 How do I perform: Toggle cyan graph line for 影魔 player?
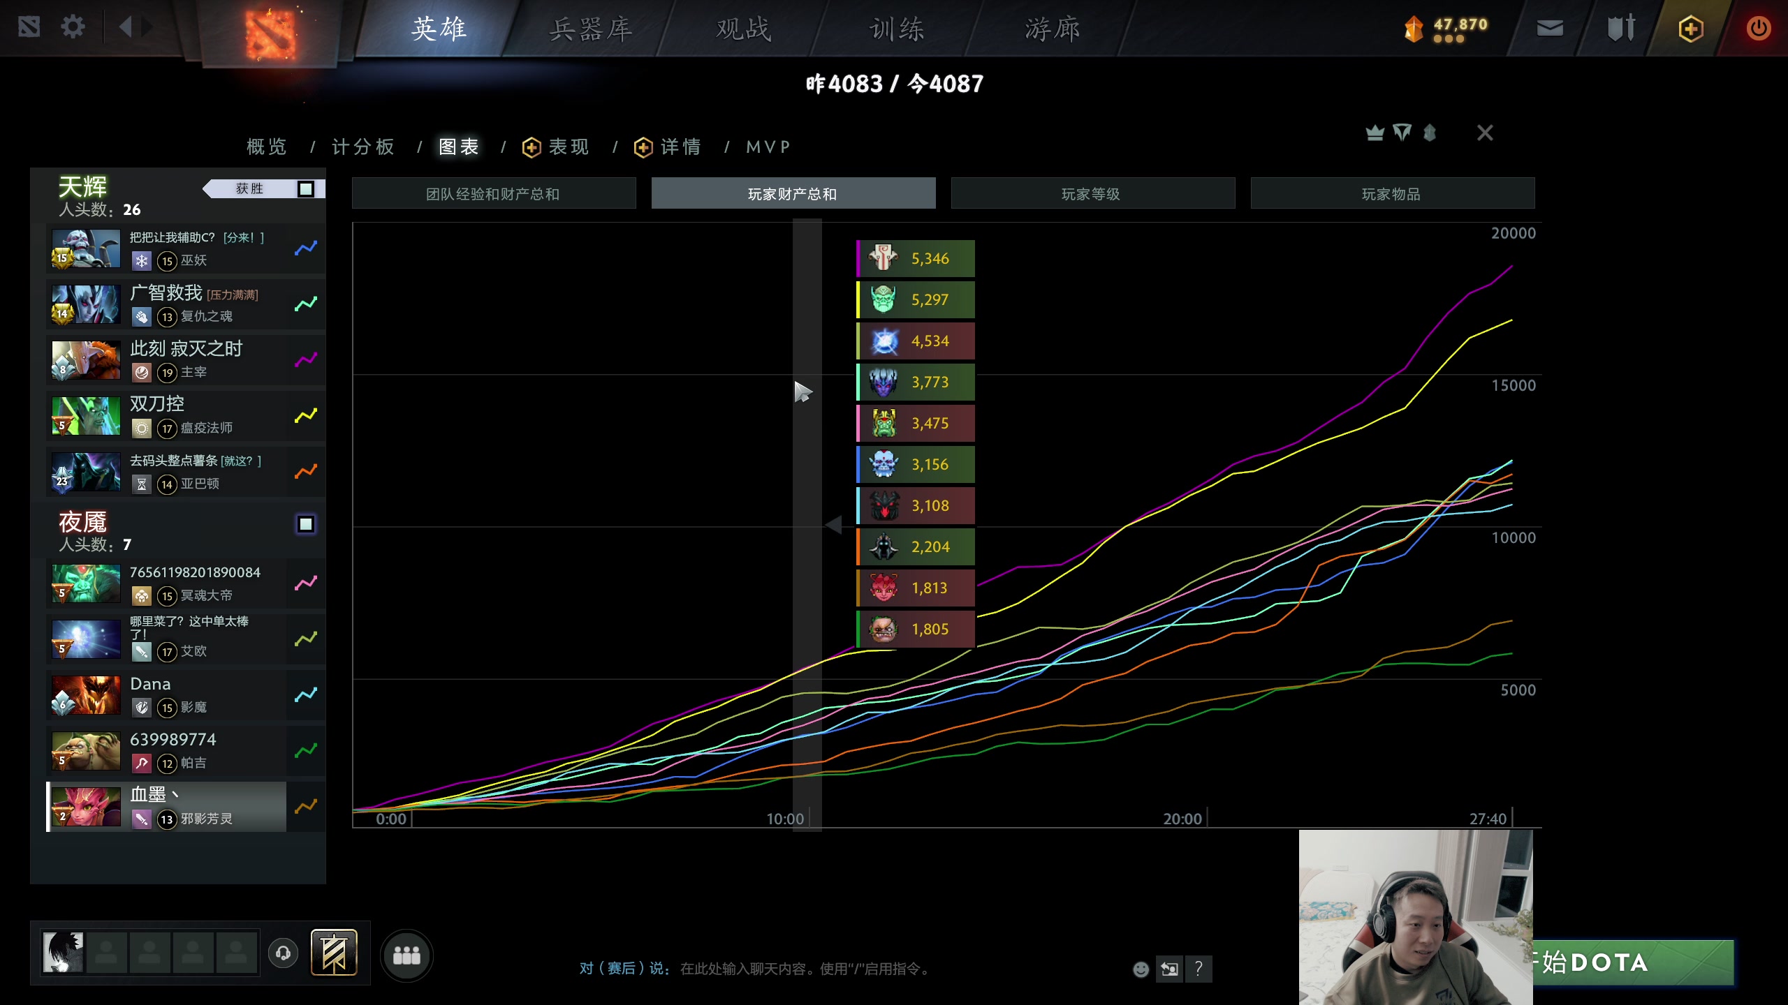pos(306,694)
